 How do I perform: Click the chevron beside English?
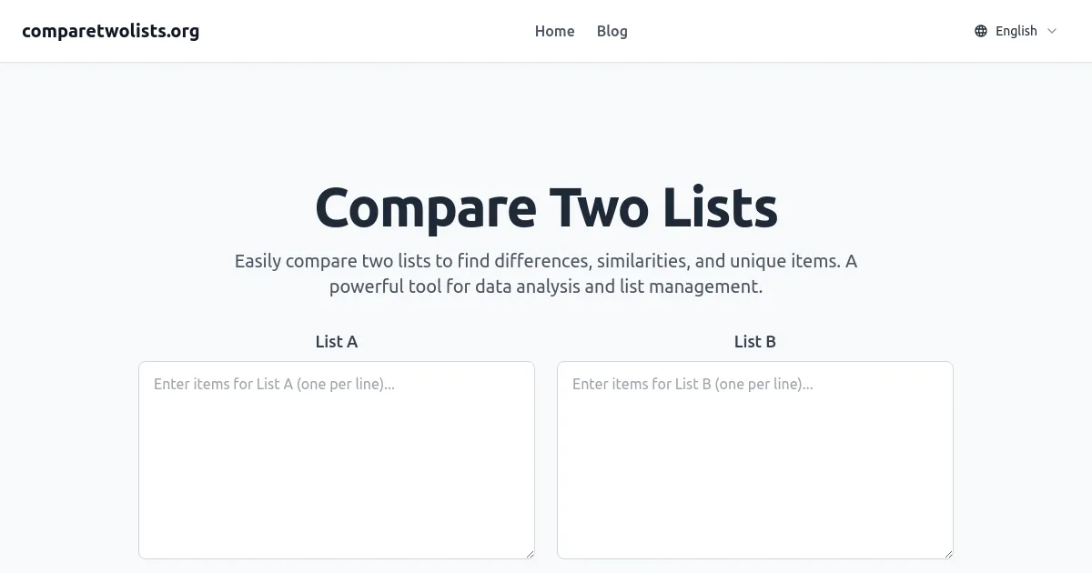[x=1052, y=31]
